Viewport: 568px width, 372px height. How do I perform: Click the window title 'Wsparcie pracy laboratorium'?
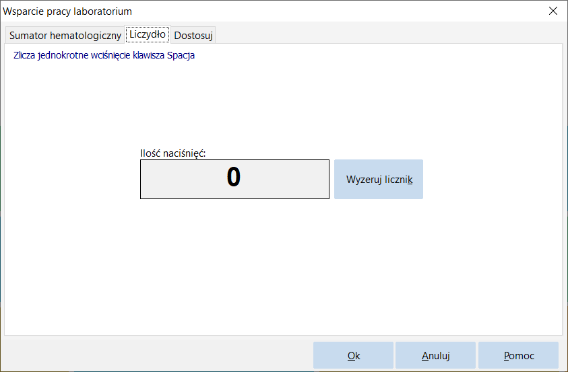coord(67,11)
